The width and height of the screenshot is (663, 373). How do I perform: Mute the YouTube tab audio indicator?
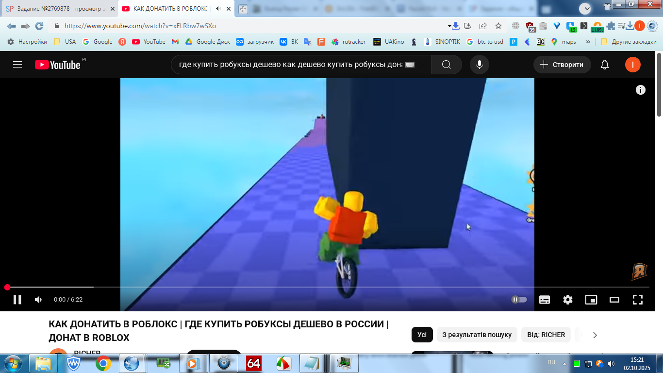pos(218,9)
